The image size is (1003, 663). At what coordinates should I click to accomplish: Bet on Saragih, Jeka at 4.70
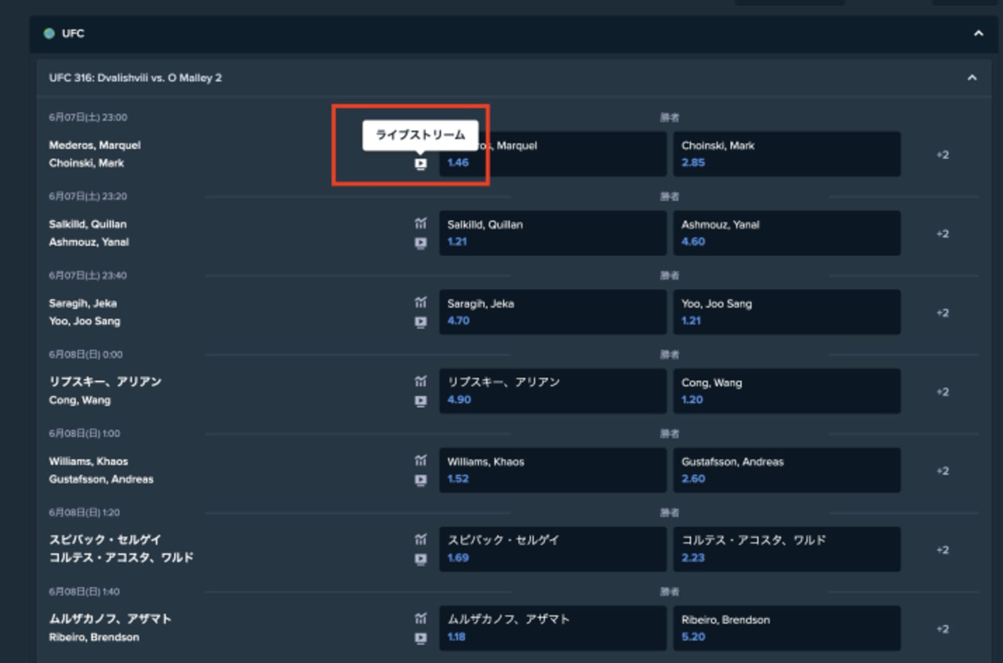point(553,313)
